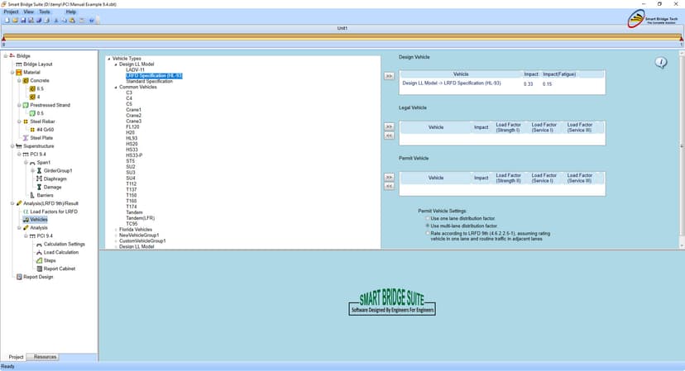
Task: Select TC95 vehicle entry
Action: pos(132,223)
